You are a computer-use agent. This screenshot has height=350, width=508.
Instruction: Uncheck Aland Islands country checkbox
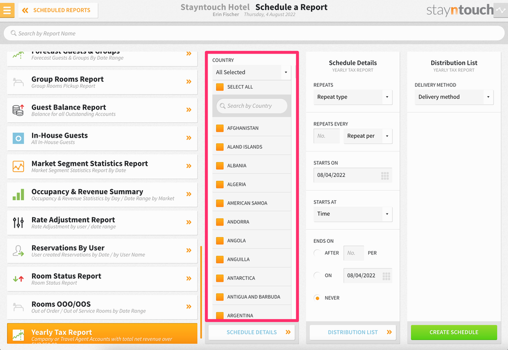click(220, 147)
